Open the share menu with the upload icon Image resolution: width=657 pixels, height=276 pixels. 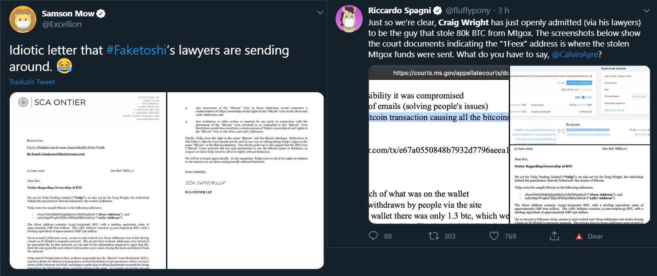[x=554, y=236]
